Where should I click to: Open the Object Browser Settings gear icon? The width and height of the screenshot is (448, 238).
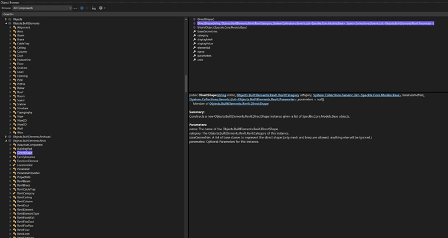click(x=101, y=8)
